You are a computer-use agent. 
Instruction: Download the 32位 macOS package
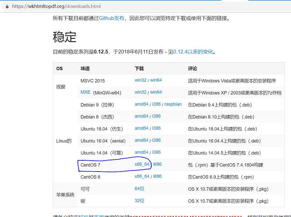click(x=140, y=201)
